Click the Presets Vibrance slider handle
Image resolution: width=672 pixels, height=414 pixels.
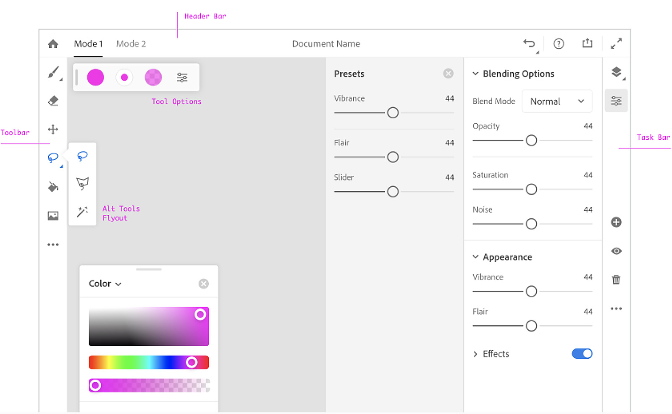pos(393,113)
